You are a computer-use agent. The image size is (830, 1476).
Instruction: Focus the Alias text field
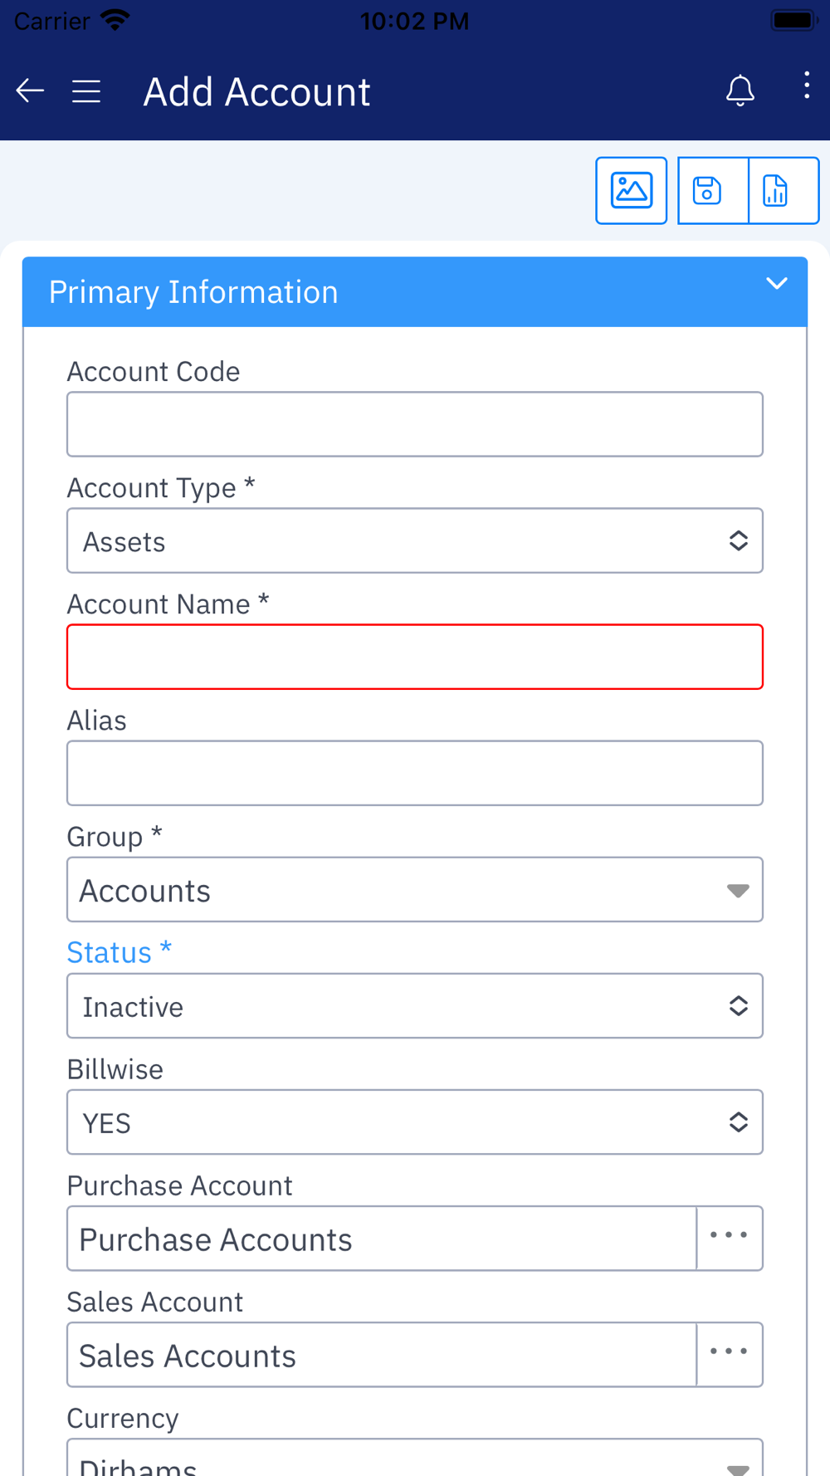tap(415, 773)
